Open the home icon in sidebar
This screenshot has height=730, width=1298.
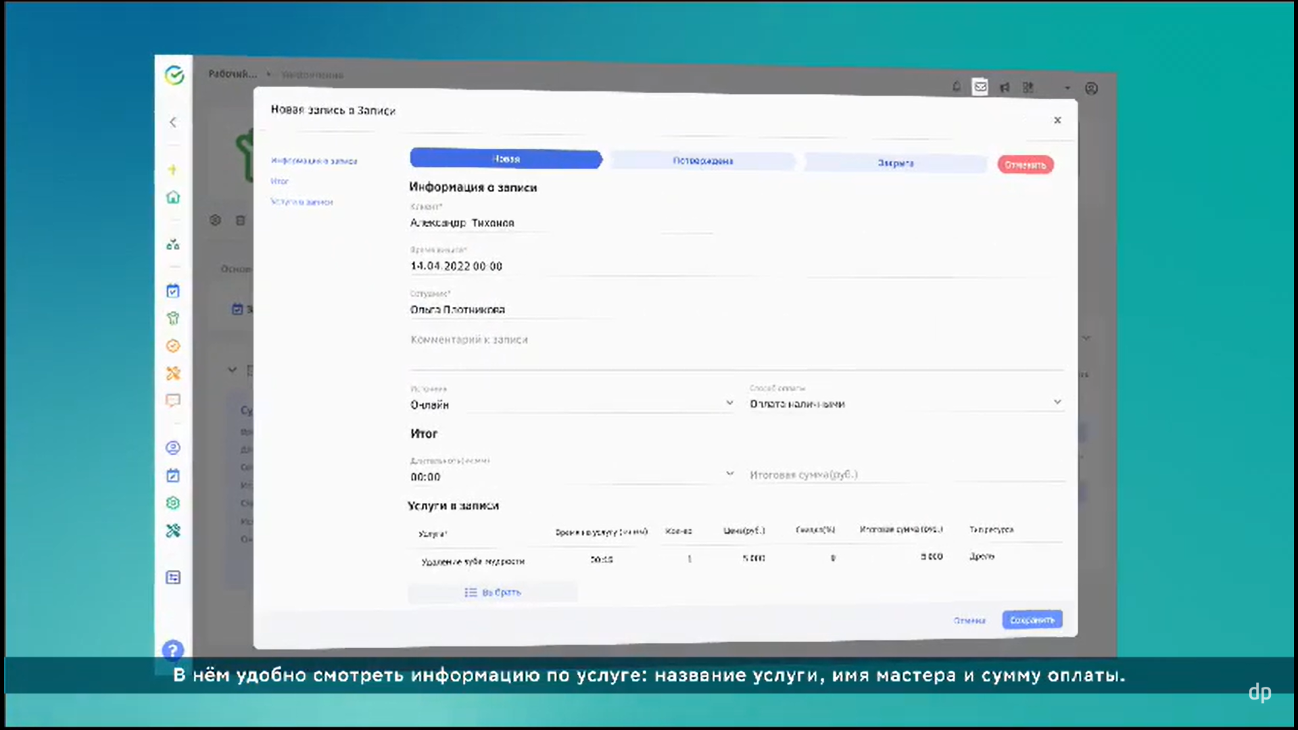click(173, 197)
